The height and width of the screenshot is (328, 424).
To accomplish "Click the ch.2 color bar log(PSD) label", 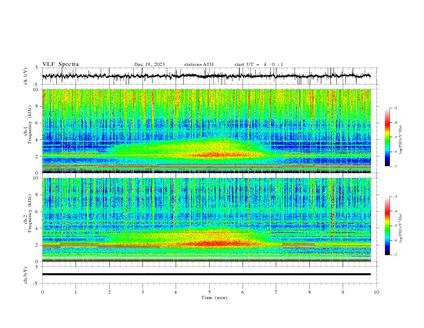I will [x=401, y=228].
